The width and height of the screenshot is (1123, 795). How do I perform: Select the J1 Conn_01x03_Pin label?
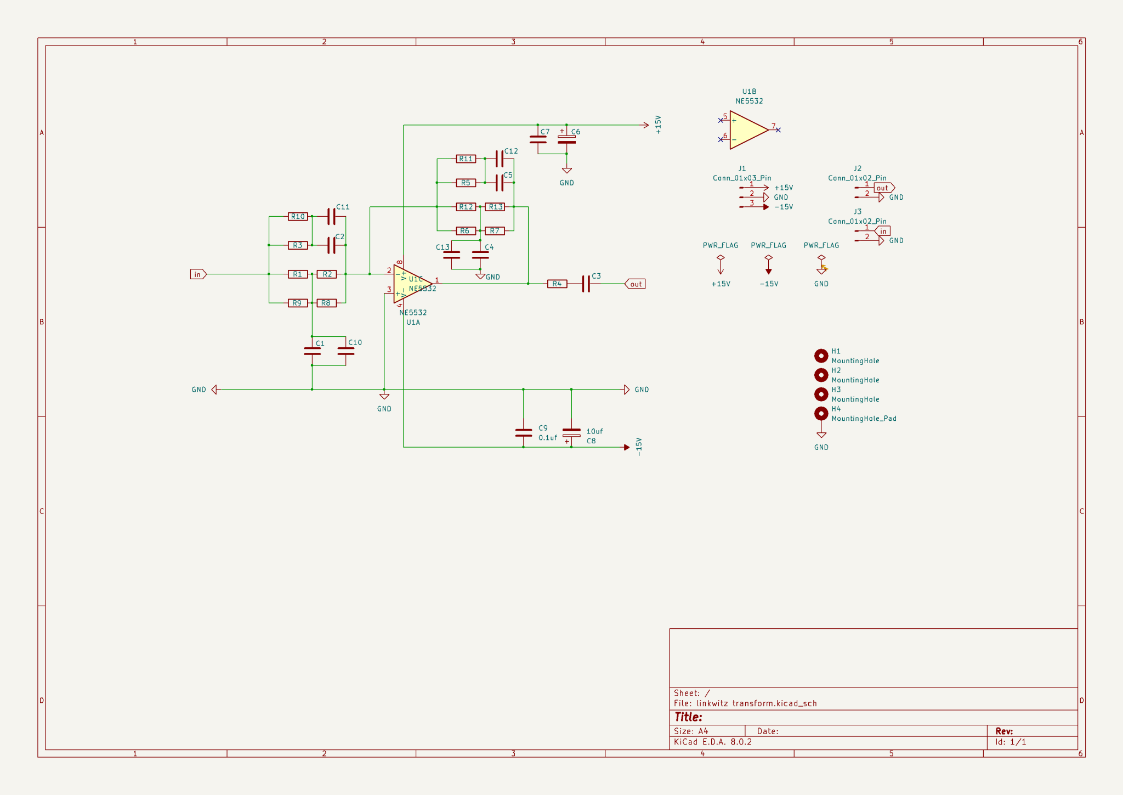coord(742,178)
